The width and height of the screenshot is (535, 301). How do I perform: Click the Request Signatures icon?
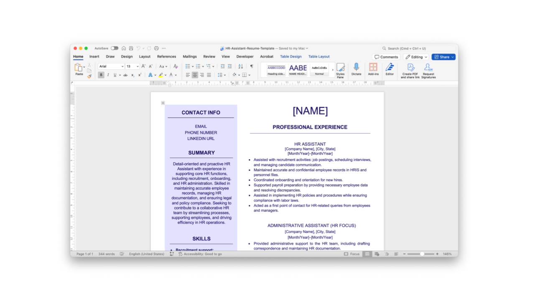coord(428,67)
